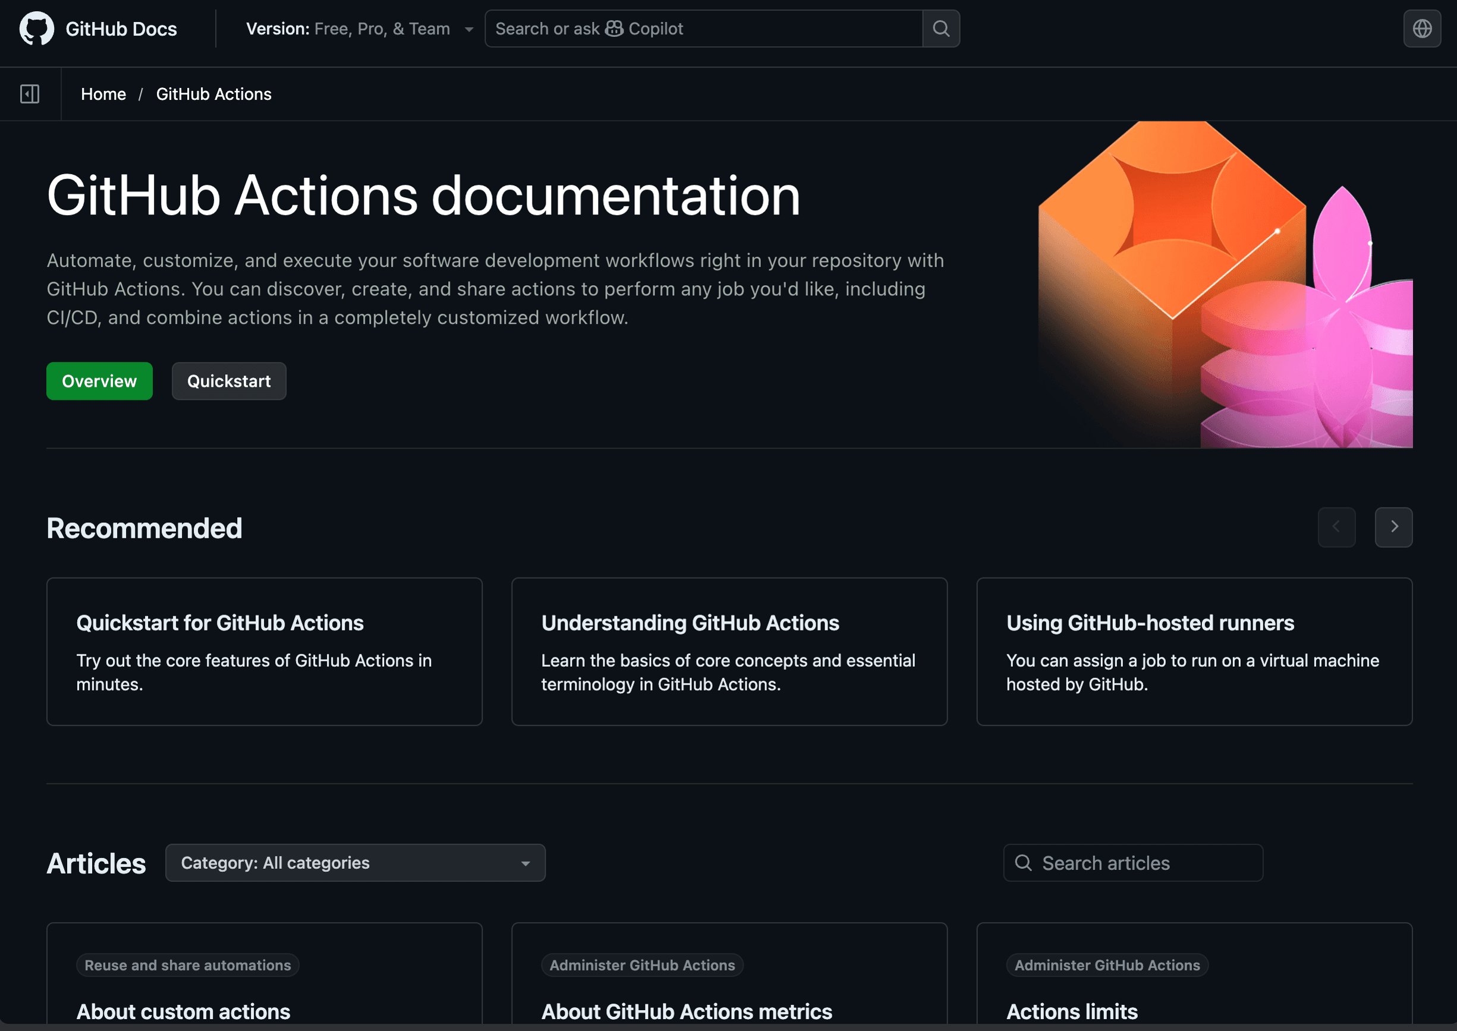Click the Copilot icon in search placeholder
The image size is (1457, 1031).
(614, 29)
